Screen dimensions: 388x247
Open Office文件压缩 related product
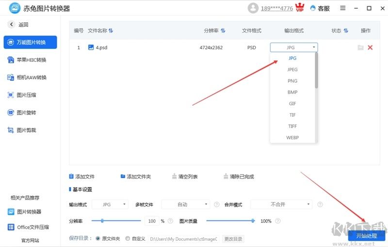(x=28, y=227)
